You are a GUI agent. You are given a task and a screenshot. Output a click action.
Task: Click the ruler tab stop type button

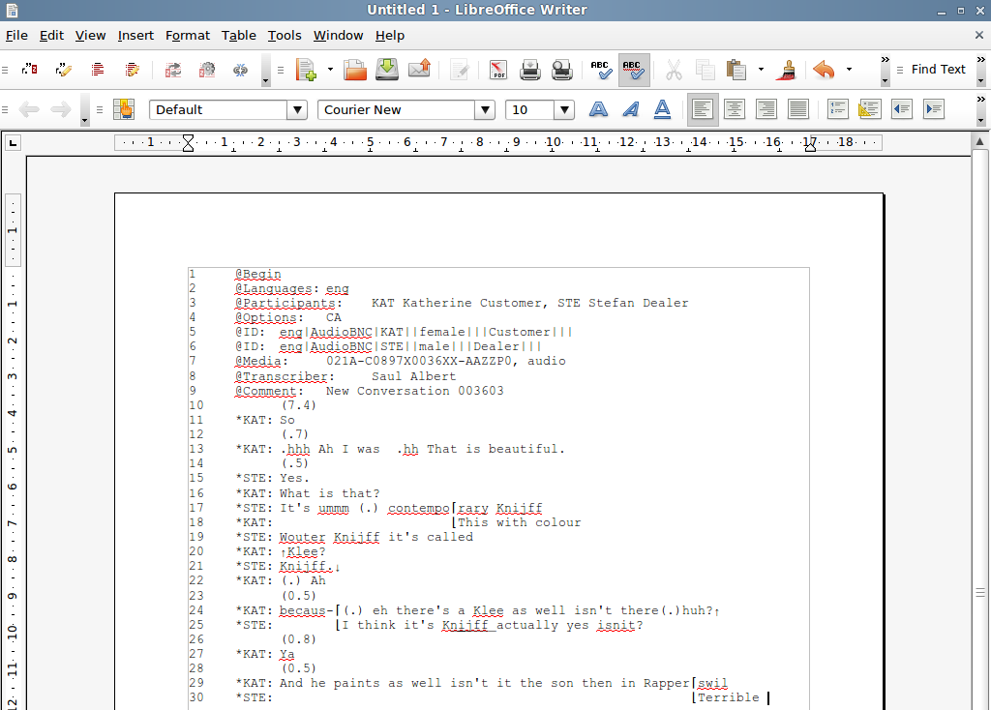pos(13,143)
